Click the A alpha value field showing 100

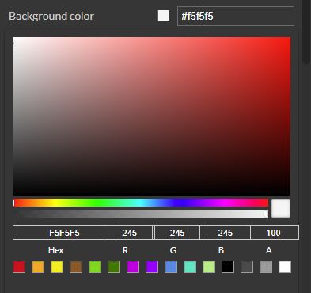(x=275, y=233)
